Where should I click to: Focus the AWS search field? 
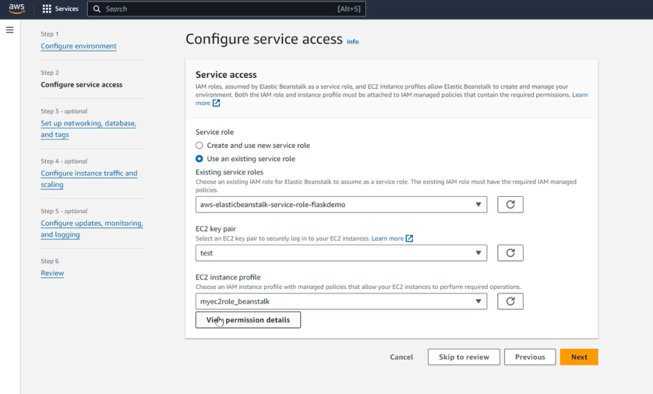pyautogui.click(x=217, y=9)
